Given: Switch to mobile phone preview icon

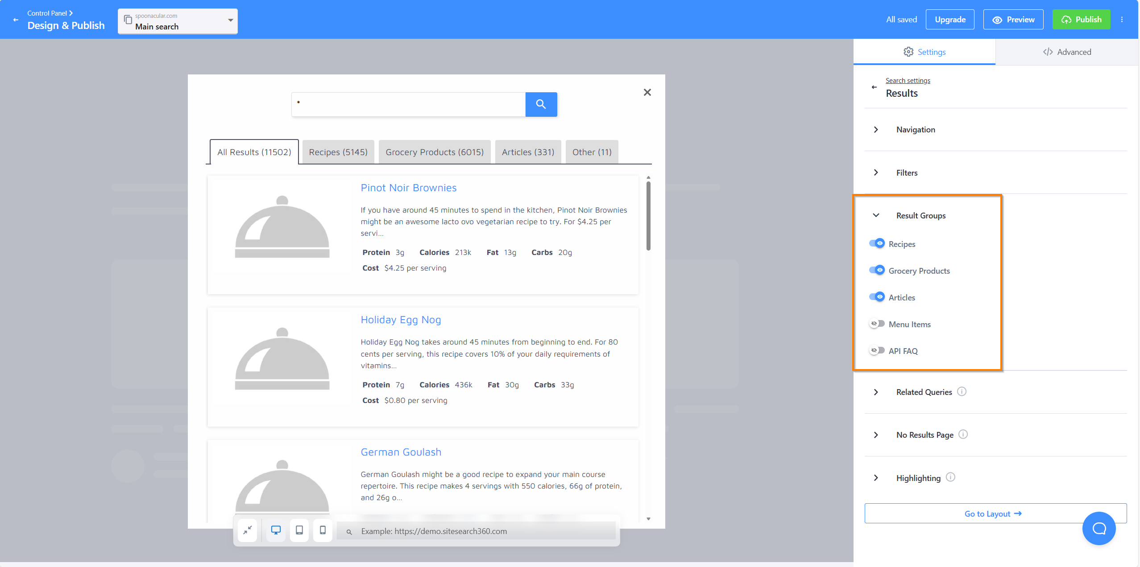Looking at the screenshot, I should coord(323,530).
